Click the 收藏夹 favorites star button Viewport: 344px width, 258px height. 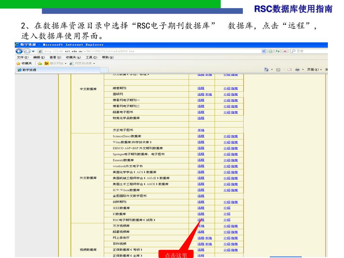24,63
